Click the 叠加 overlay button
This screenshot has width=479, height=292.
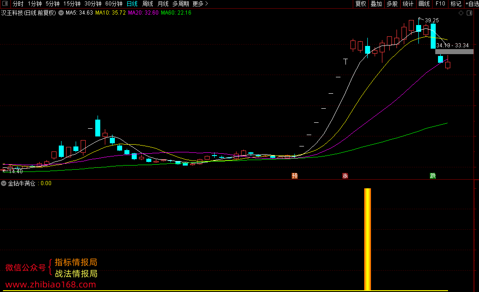[x=376, y=4]
